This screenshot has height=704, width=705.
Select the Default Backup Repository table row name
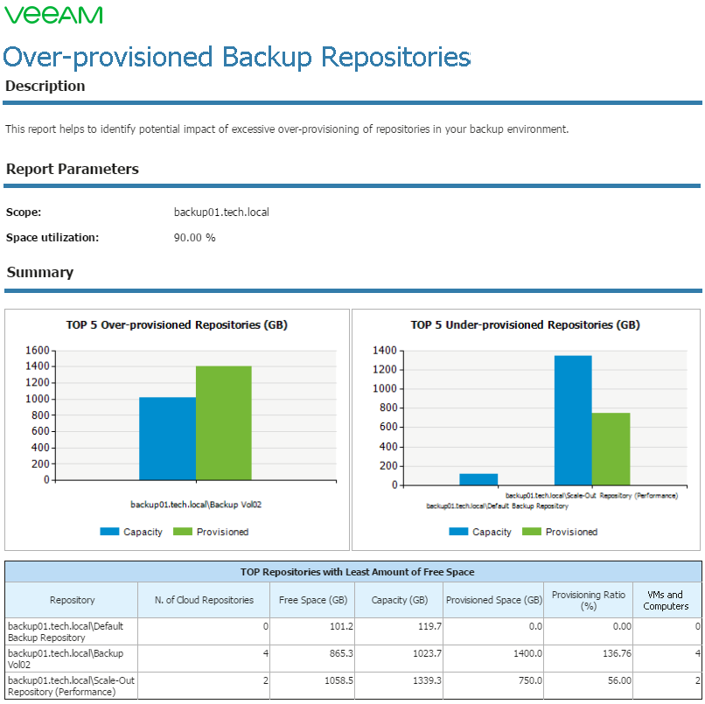tap(66, 631)
